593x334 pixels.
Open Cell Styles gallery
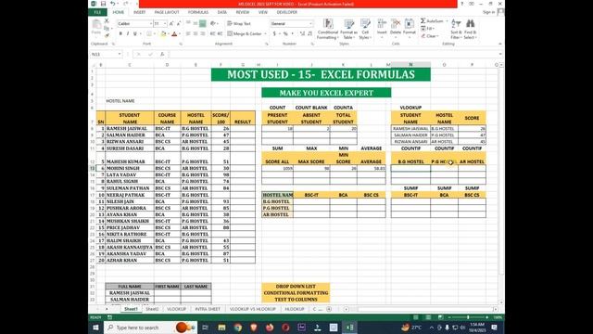pos(365,29)
